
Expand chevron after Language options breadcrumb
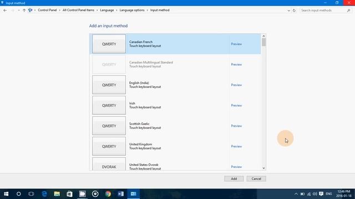148,10
